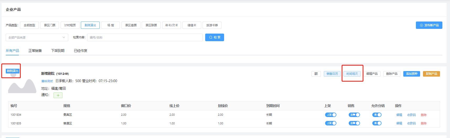Click 发布新产品 publish button
Viewport: 450px width, 138px height.
click(429, 25)
